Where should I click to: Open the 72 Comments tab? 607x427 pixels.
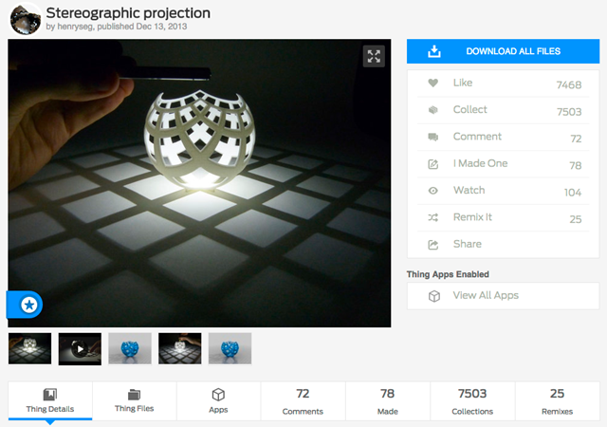tap(303, 400)
